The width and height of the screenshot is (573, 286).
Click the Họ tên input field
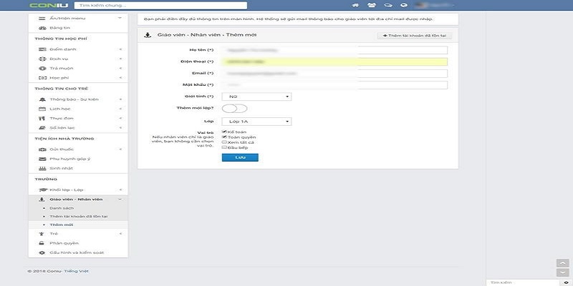coord(334,50)
